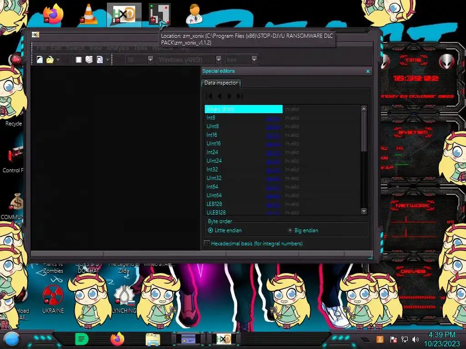Go to next byte in Data inspector
The image size is (466, 349).
pos(229,96)
